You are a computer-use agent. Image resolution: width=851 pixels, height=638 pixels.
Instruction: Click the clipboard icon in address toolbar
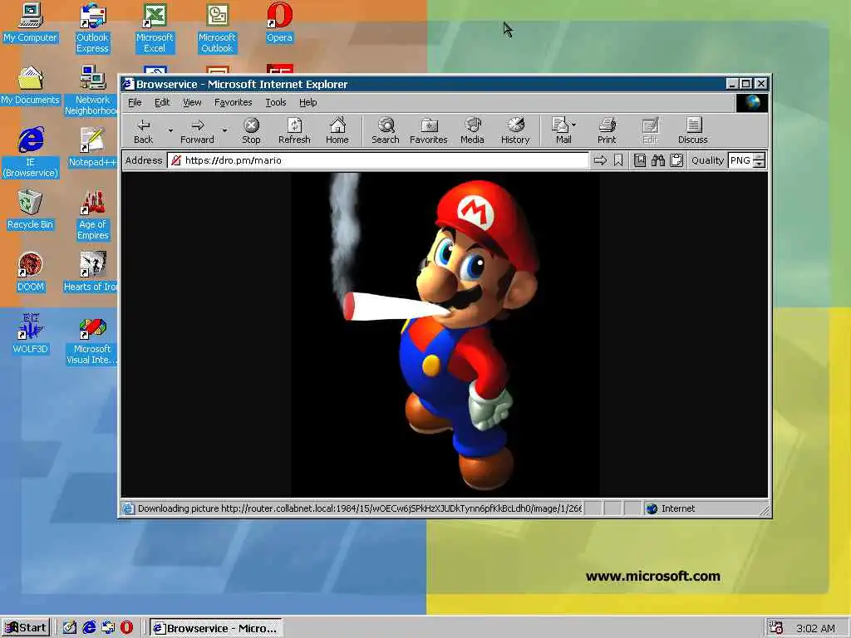pos(676,160)
